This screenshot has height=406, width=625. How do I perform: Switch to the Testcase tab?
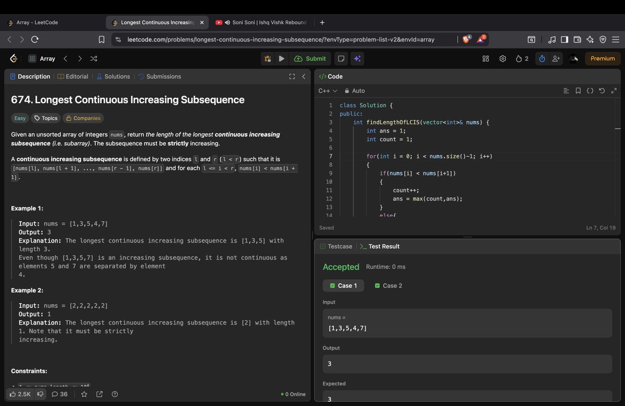[x=336, y=246]
